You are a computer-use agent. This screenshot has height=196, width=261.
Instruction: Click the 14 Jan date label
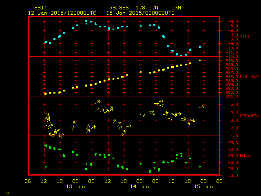coord(139,187)
